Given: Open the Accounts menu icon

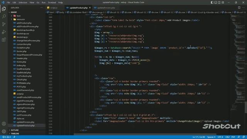Looking at the screenshot, I should pos(4,124).
